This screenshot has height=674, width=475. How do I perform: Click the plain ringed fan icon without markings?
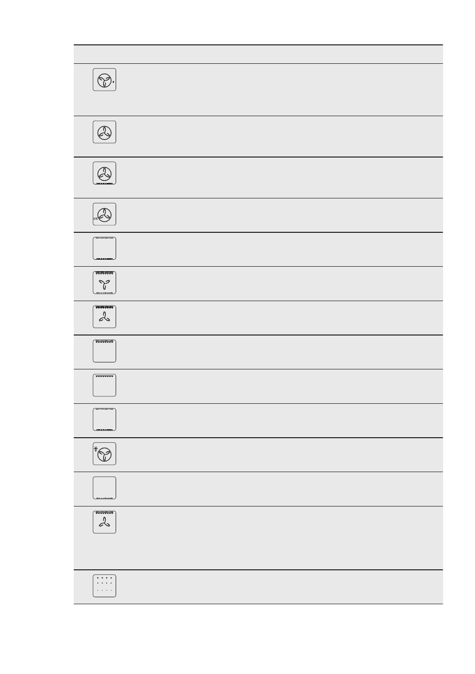(104, 132)
